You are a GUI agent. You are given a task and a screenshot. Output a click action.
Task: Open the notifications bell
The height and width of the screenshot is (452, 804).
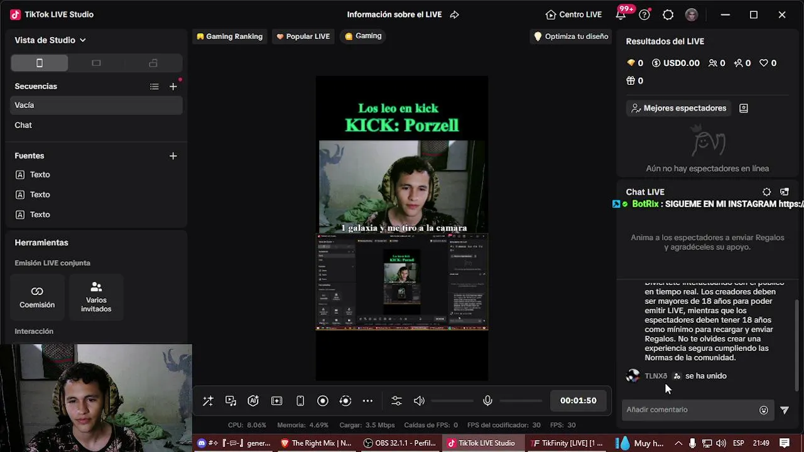click(x=621, y=14)
